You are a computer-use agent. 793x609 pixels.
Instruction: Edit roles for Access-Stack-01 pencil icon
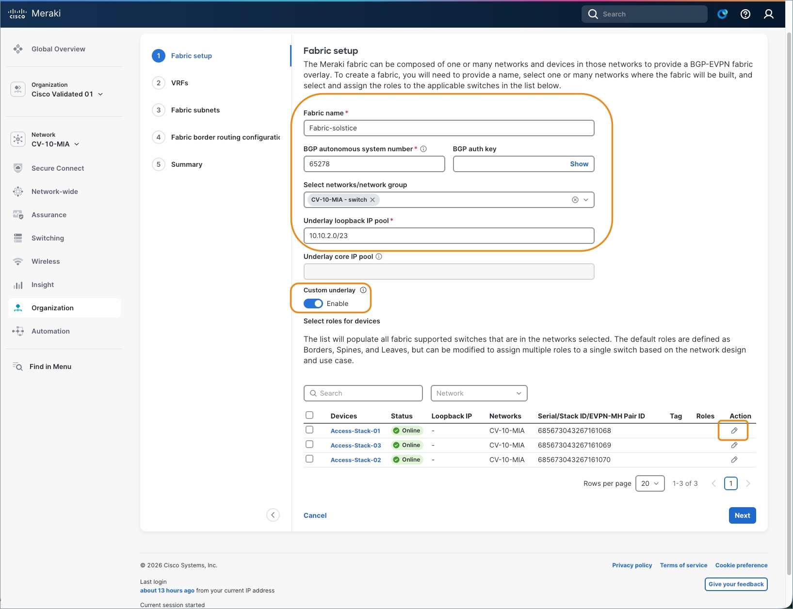(x=734, y=431)
